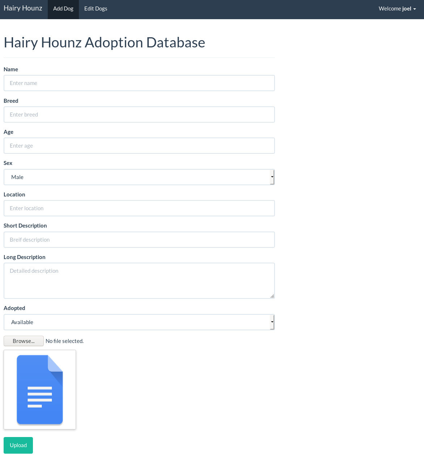Expand the Adopted dropdown showing Available

click(139, 322)
